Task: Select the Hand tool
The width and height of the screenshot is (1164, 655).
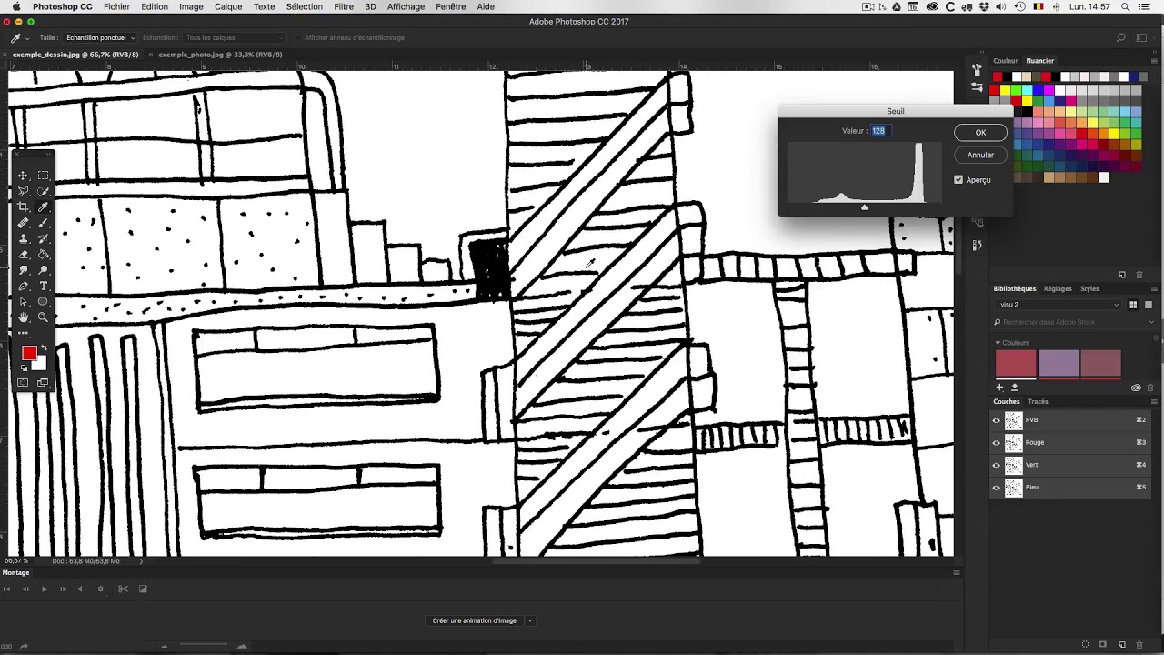Action: 23,317
